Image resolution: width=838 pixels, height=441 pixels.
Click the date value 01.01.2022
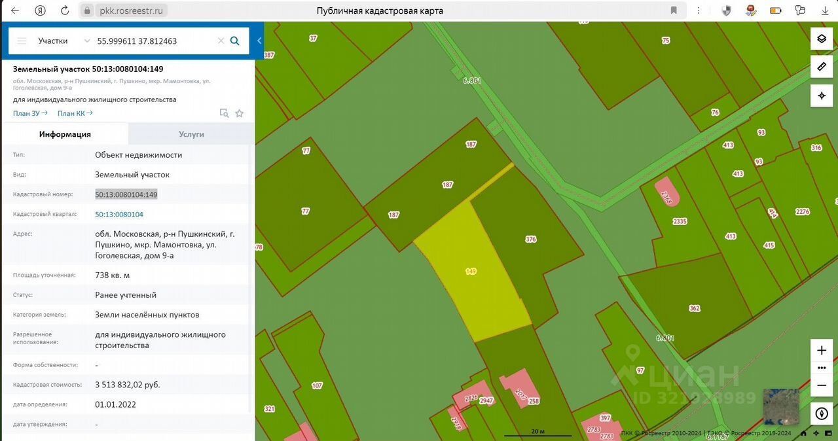coord(115,404)
